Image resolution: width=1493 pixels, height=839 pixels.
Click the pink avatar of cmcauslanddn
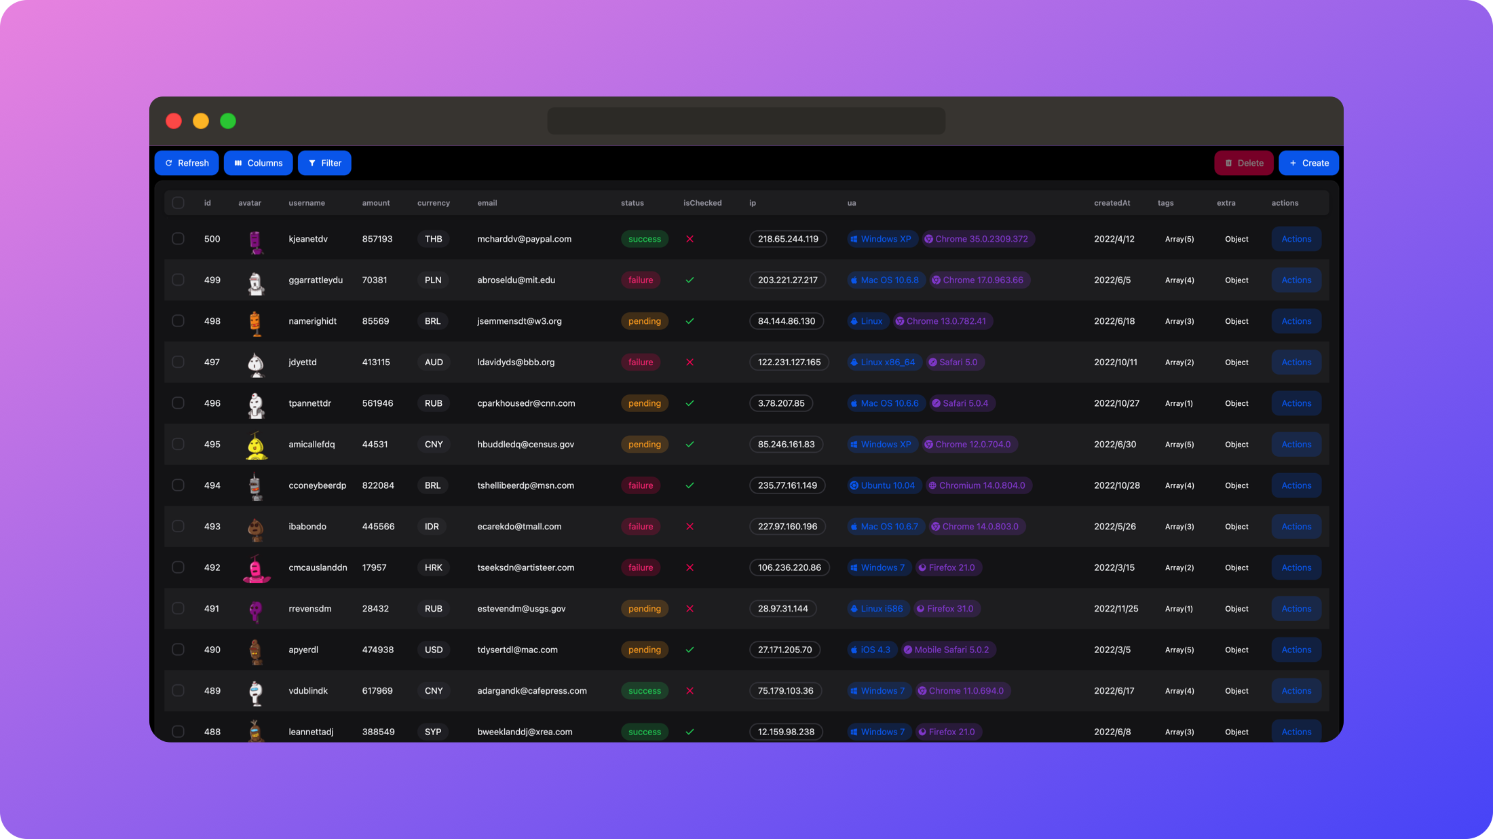click(x=256, y=569)
